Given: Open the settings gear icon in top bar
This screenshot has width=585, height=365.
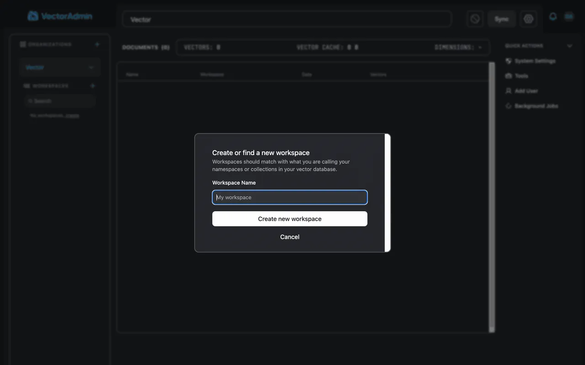Looking at the screenshot, I should [x=528, y=19].
